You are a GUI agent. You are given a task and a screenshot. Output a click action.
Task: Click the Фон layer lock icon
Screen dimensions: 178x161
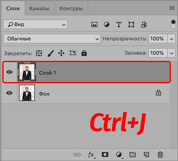click(159, 93)
